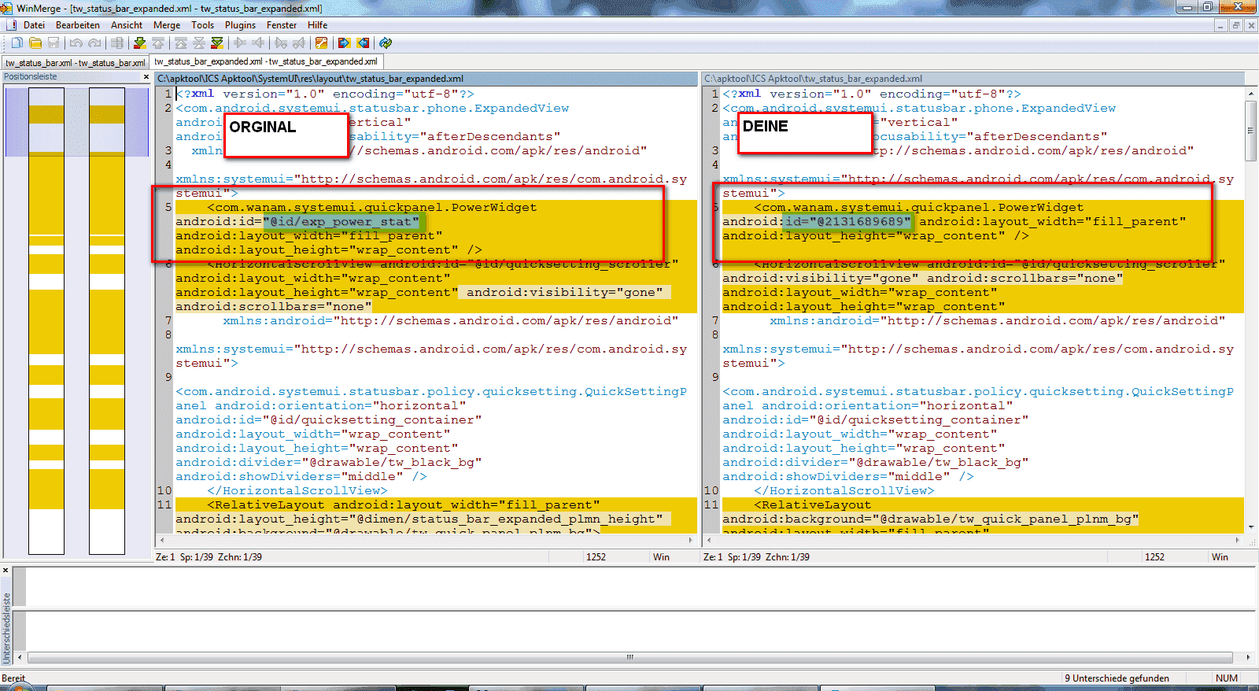This screenshot has height=691, width=1259.
Task: Go to the first difference
Action: click(x=181, y=42)
